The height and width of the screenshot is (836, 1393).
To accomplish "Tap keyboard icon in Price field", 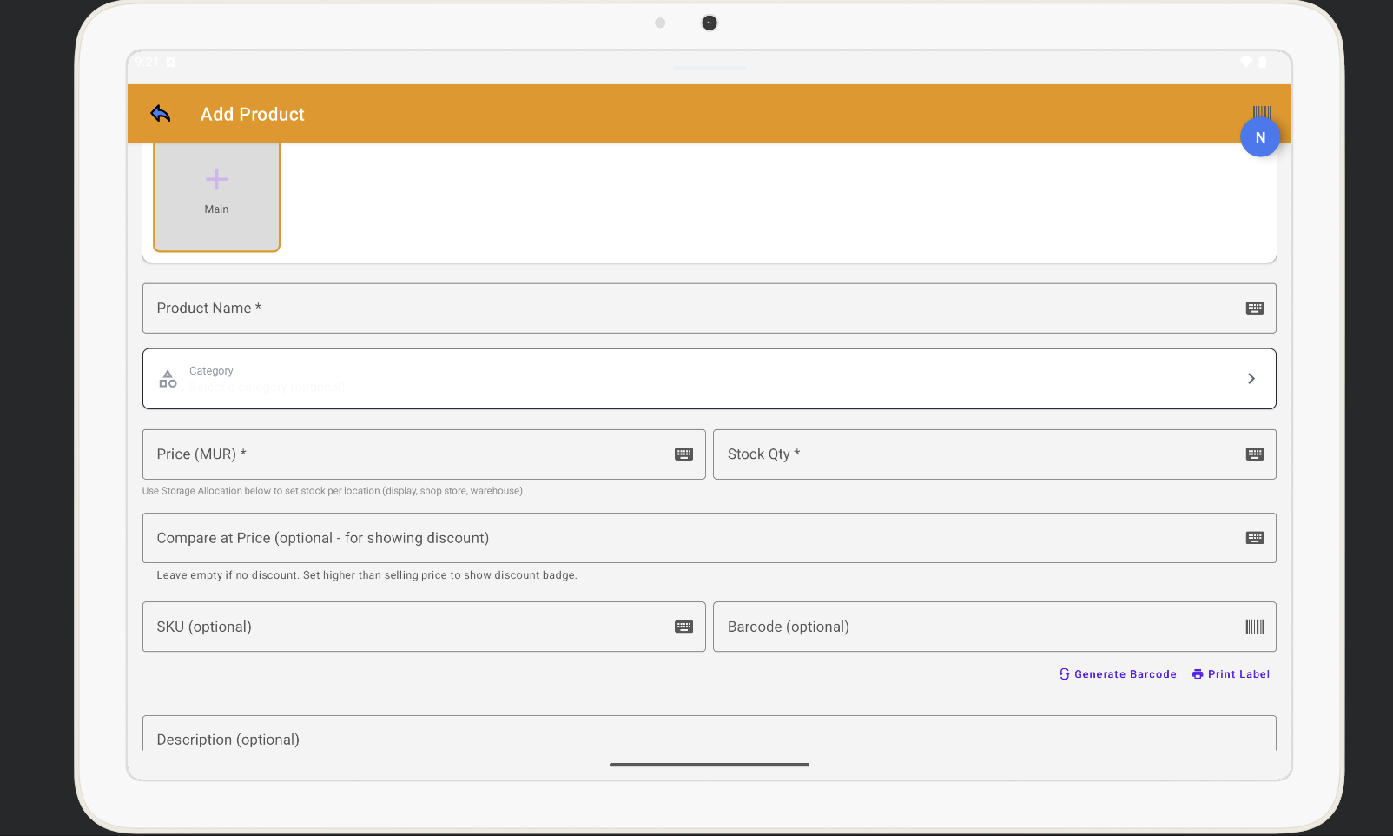I will coord(684,454).
